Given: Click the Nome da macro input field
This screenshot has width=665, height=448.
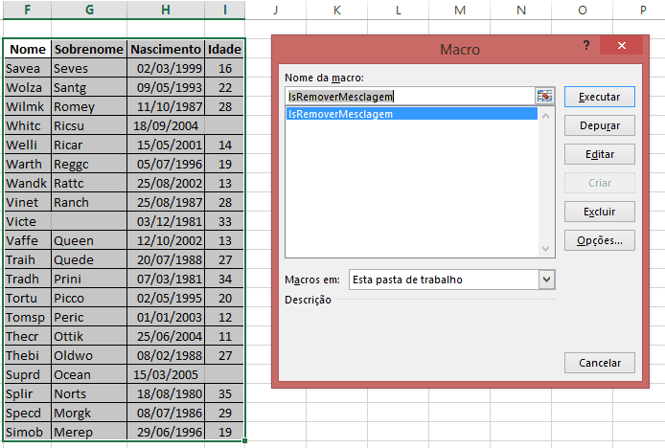Looking at the screenshot, I should point(410,97).
